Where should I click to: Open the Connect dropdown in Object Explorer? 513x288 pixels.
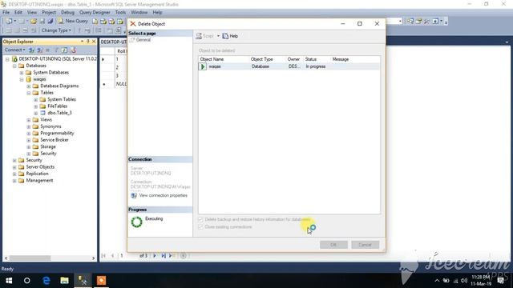coord(14,50)
